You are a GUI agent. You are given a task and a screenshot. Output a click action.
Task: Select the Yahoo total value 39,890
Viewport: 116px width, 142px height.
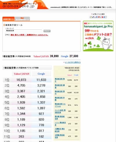(x=54, y=56)
